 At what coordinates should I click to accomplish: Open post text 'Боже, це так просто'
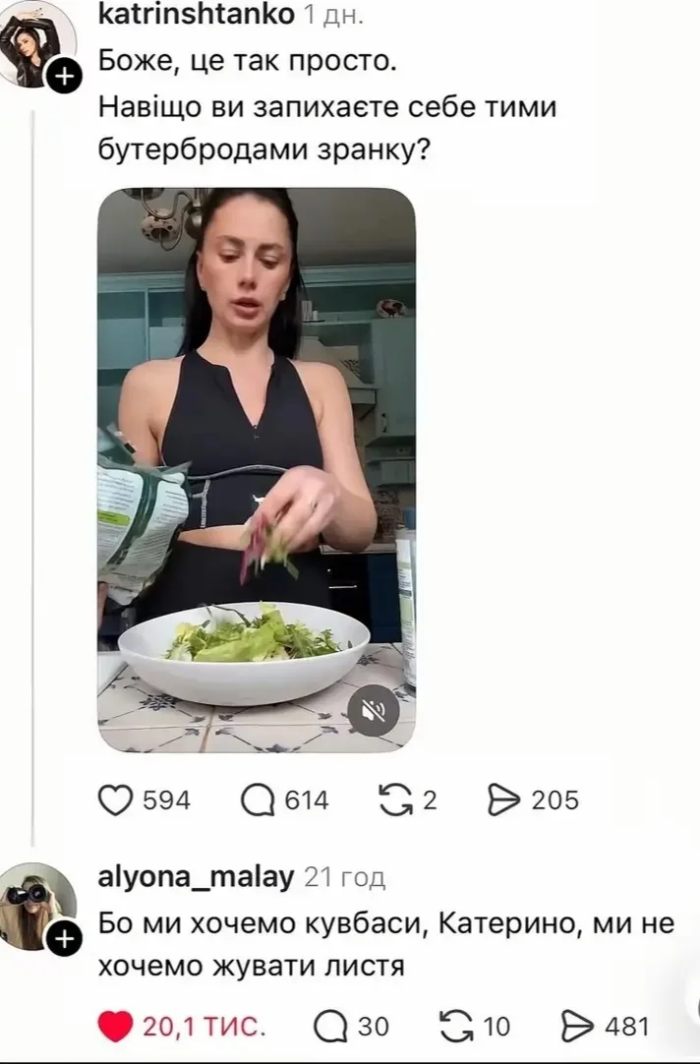[248, 62]
